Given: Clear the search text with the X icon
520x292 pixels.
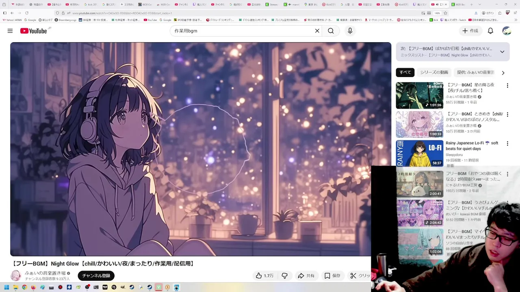Looking at the screenshot, I should click(x=317, y=31).
